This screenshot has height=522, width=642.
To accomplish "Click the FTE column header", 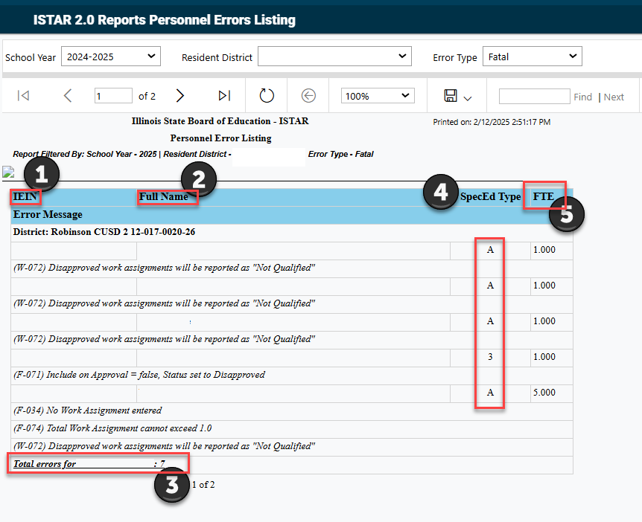I will click(544, 196).
